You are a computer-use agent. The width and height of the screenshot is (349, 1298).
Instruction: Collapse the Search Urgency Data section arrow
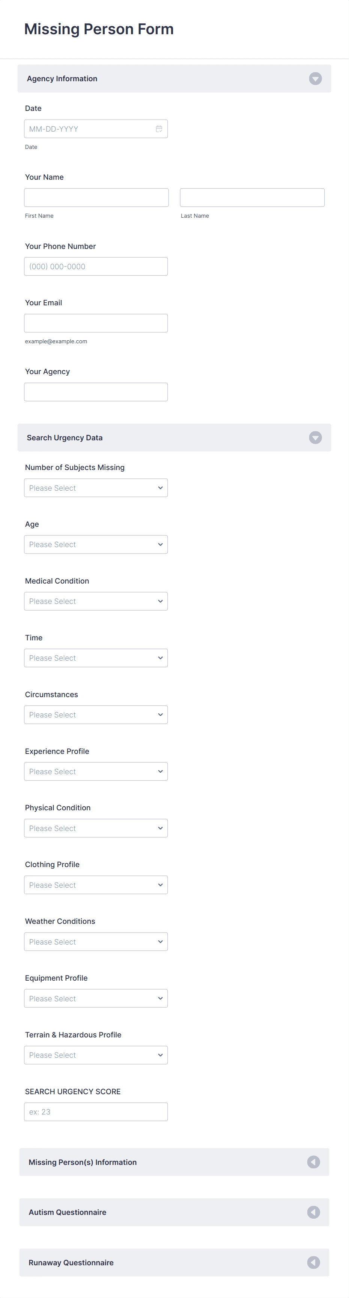(x=315, y=437)
